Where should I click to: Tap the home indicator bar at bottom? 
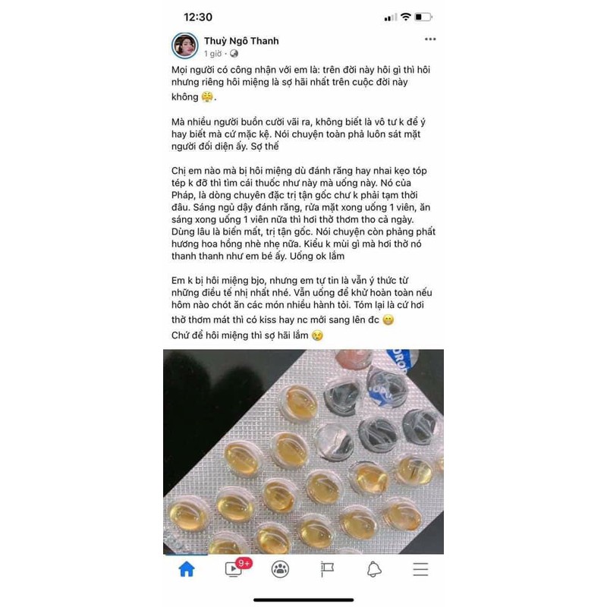[303, 600]
